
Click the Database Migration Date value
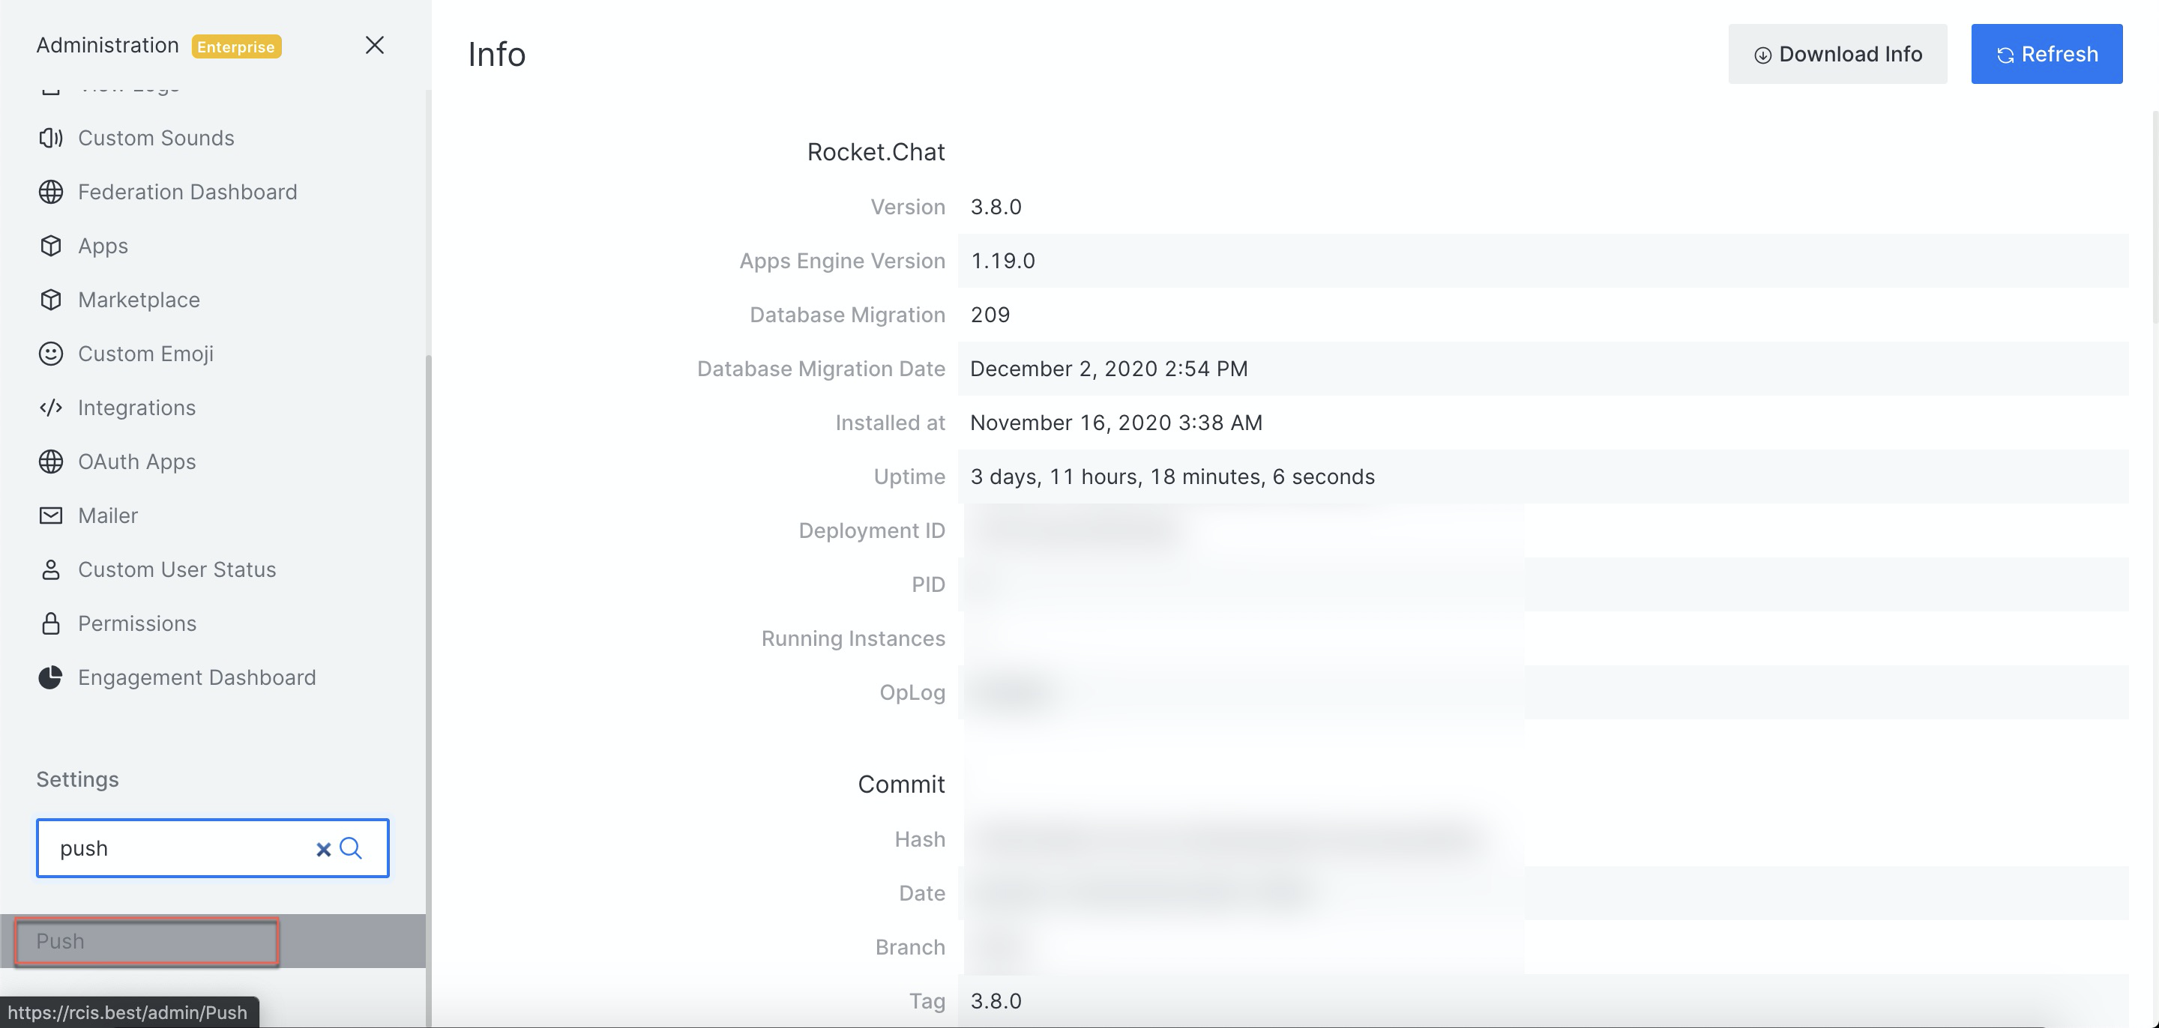pos(1109,369)
